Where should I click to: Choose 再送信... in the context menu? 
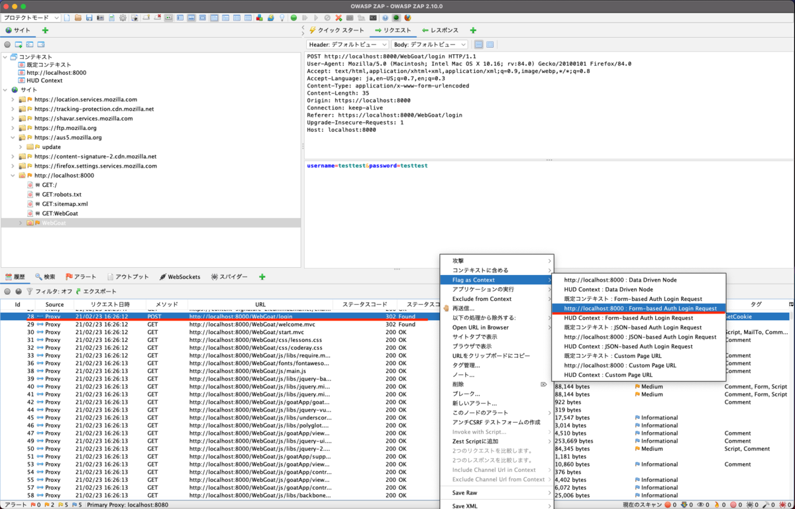(497, 308)
